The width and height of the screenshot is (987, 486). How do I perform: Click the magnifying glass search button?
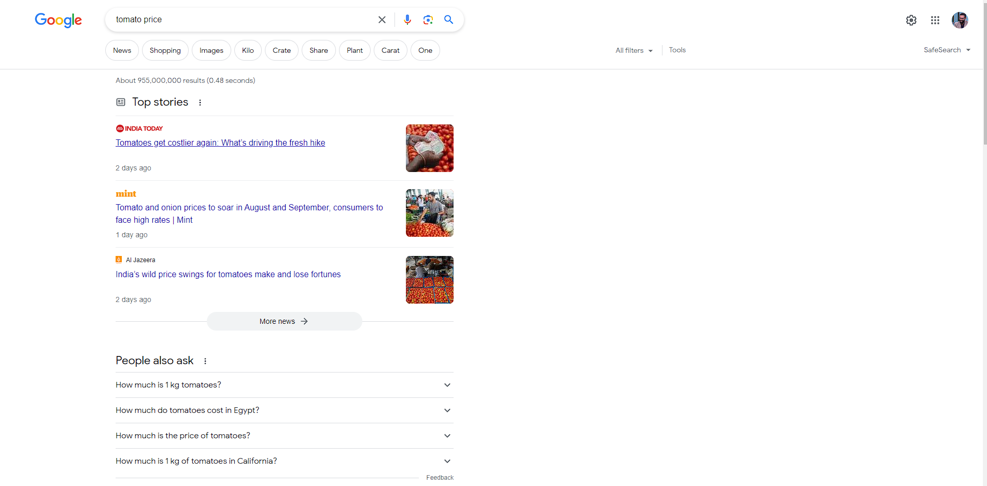(x=449, y=20)
